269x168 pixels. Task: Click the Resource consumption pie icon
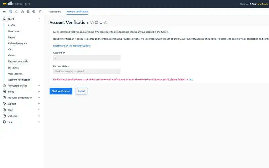click(4, 98)
